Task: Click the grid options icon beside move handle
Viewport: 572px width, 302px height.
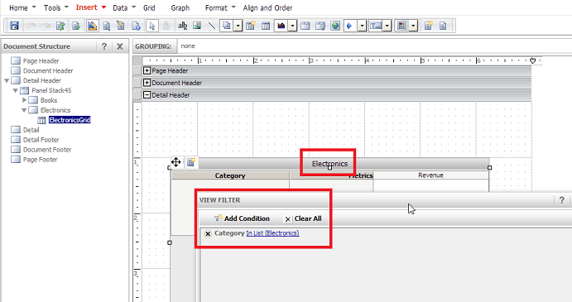Action: 191,162
